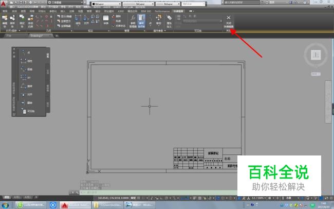Select the Linear dimensional constraint tool

(78, 20)
